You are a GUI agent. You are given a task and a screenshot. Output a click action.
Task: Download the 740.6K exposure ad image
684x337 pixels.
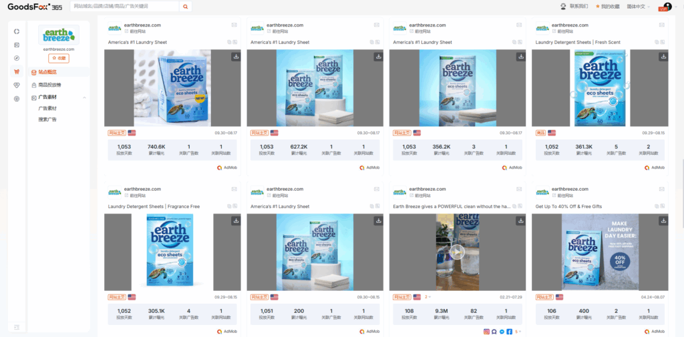[x=236, y=57]
